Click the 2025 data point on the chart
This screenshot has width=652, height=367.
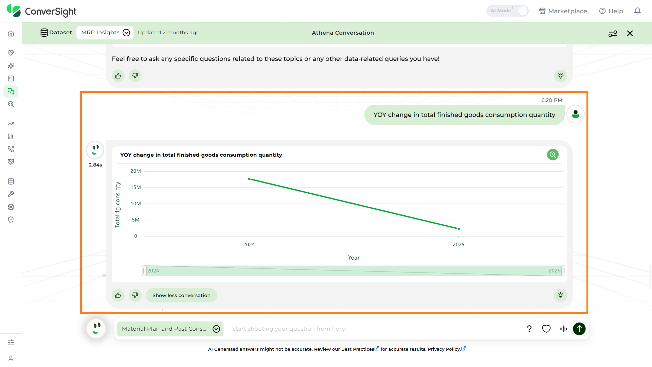click(x=459, y=229)
